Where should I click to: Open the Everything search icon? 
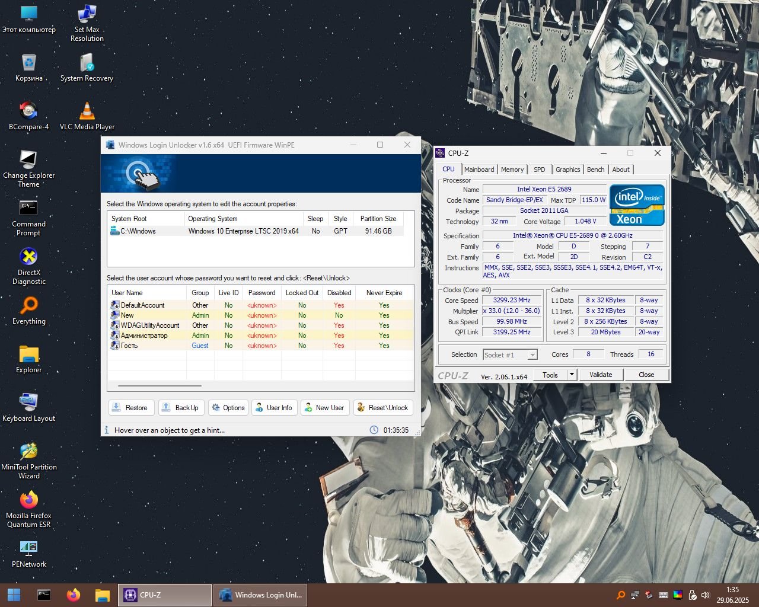[28, 306]
